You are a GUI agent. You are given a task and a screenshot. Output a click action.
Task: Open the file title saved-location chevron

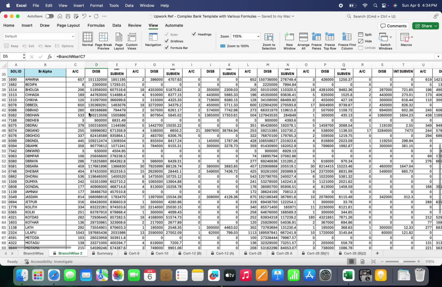pyautogui.click(x=293, y=16)
